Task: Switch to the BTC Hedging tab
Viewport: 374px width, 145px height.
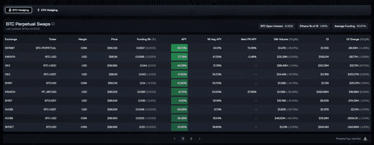Action: click(x=19, y=10)
